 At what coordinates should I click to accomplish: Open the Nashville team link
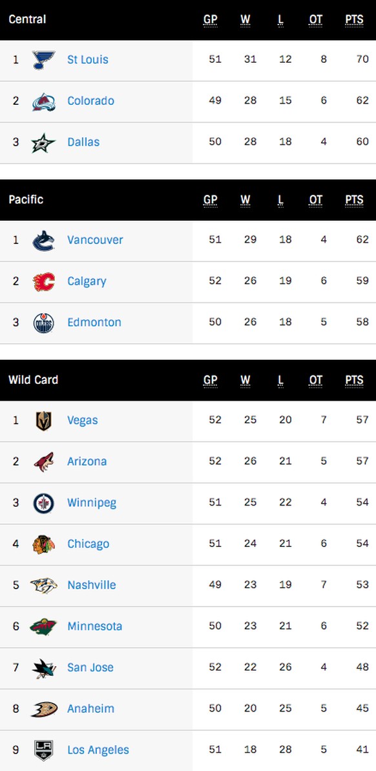(x=92, y=585)
